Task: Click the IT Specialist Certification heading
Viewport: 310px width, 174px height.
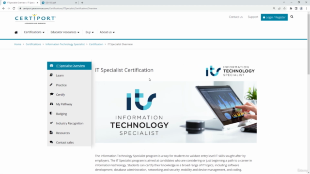Action: tap(124, 70)
